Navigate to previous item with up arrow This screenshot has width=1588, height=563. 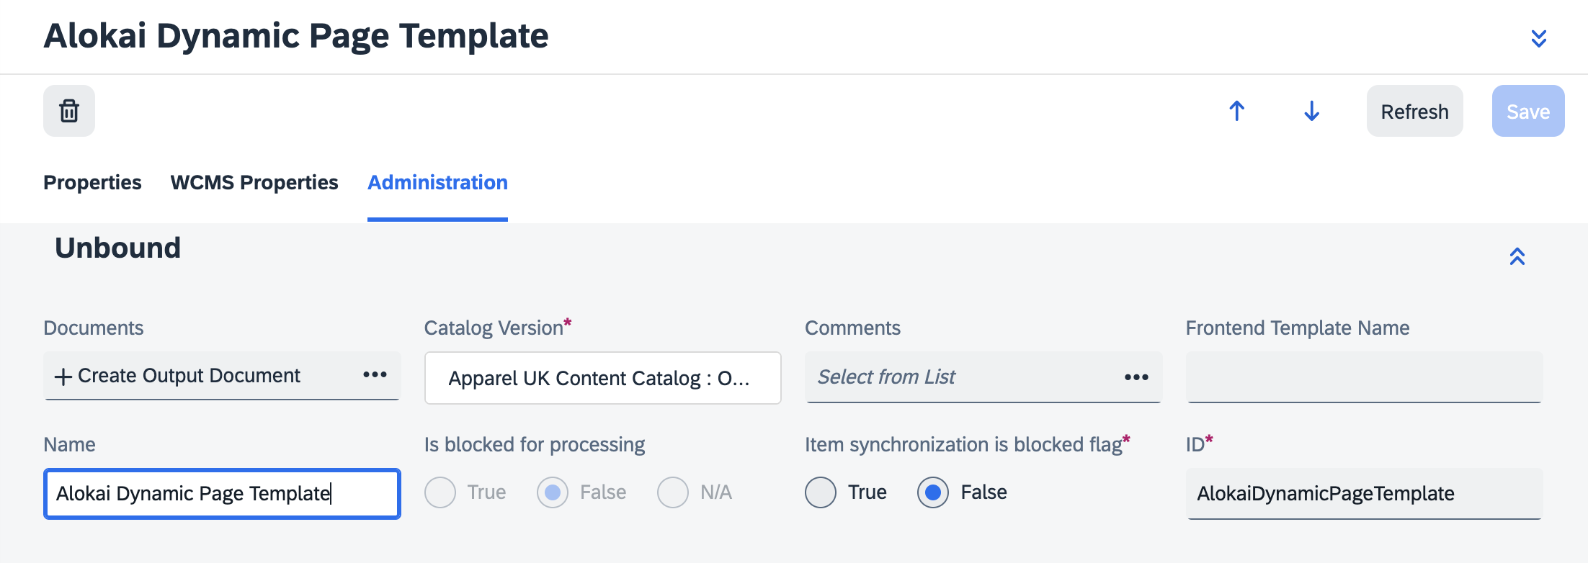(x=1236, y=111)
